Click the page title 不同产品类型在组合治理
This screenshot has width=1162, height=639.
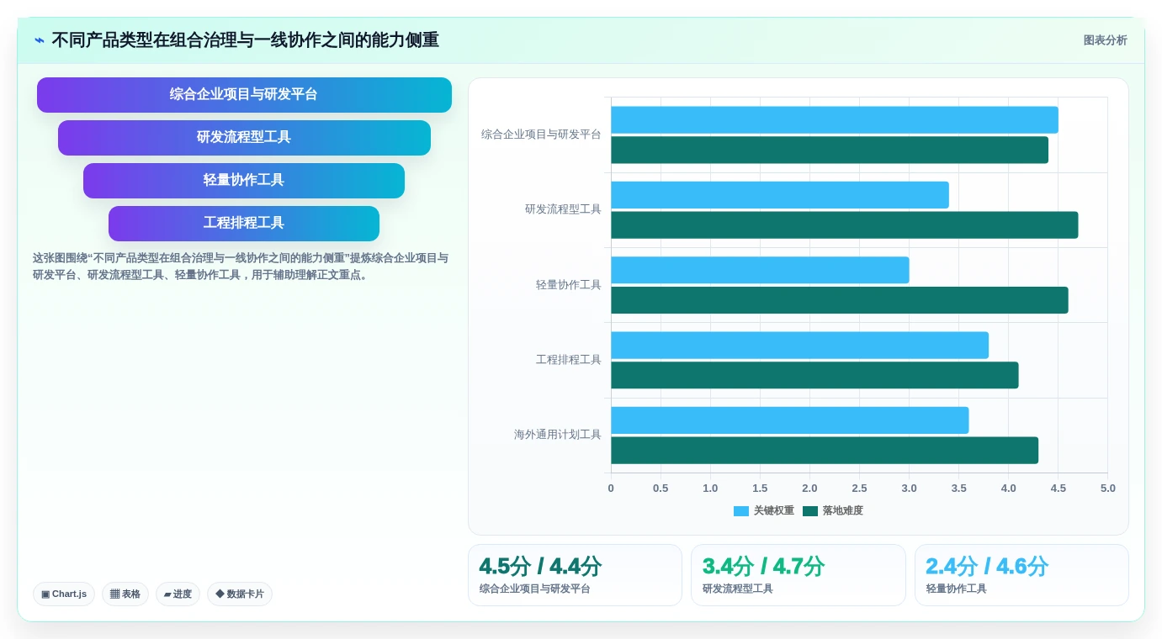tap(245, 40)
